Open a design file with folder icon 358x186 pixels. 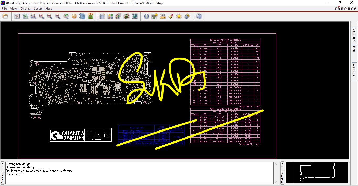pos(5,16)
